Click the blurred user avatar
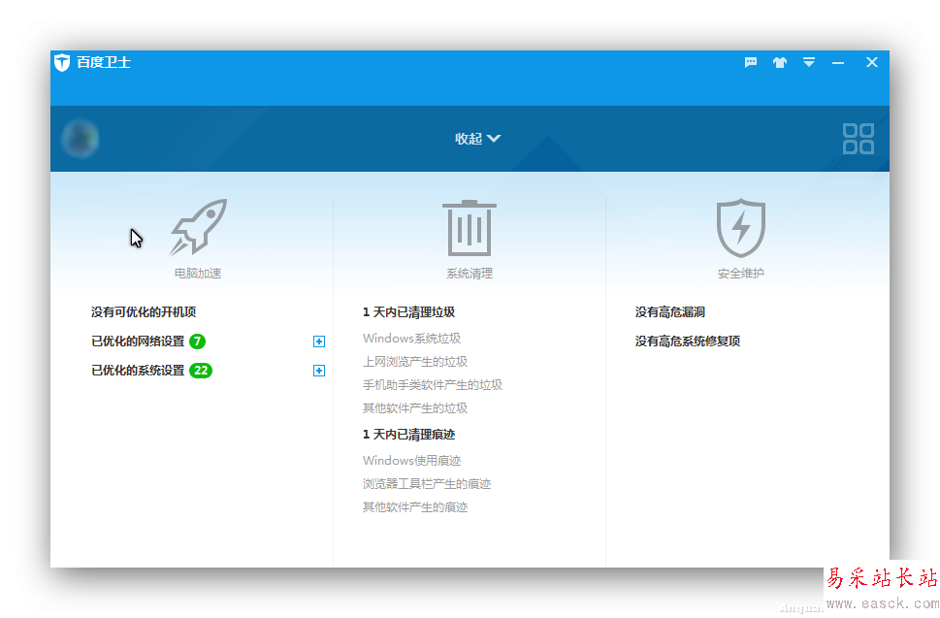Screen dimensions: 940x618 coord(81,139)
